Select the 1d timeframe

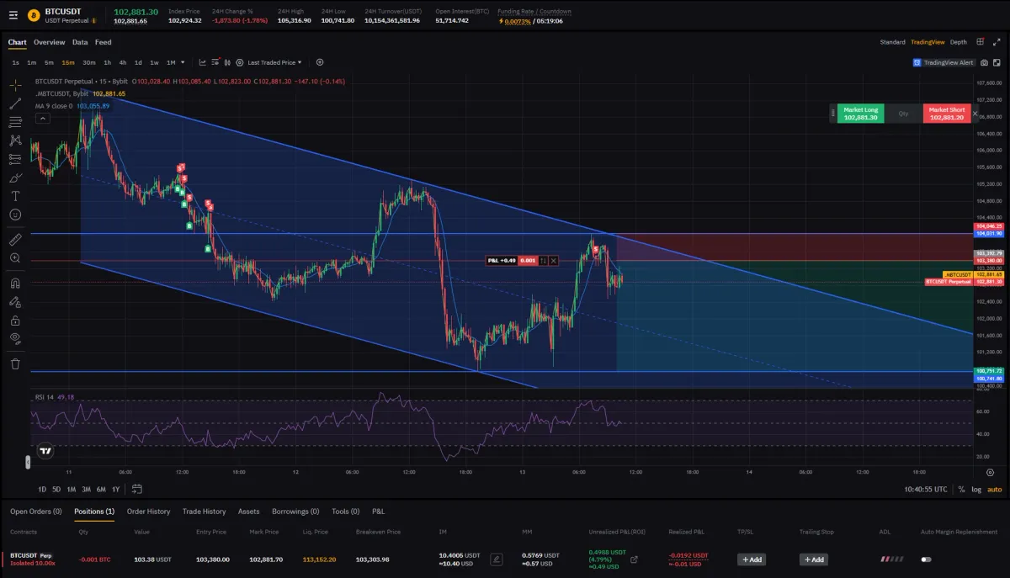(x=138, y=62)
